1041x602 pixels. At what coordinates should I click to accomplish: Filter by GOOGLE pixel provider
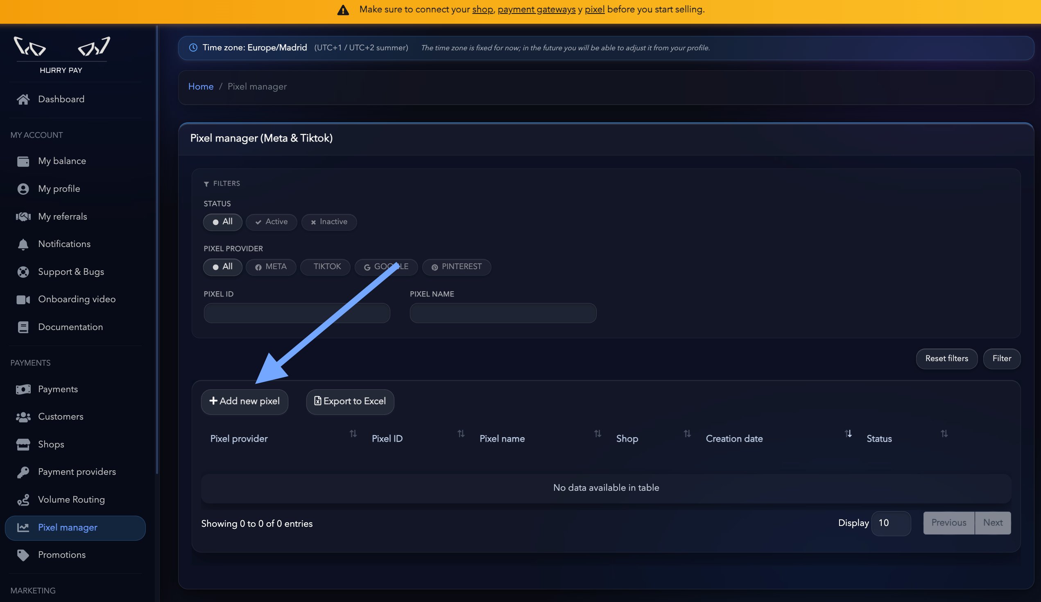point(386,267)
